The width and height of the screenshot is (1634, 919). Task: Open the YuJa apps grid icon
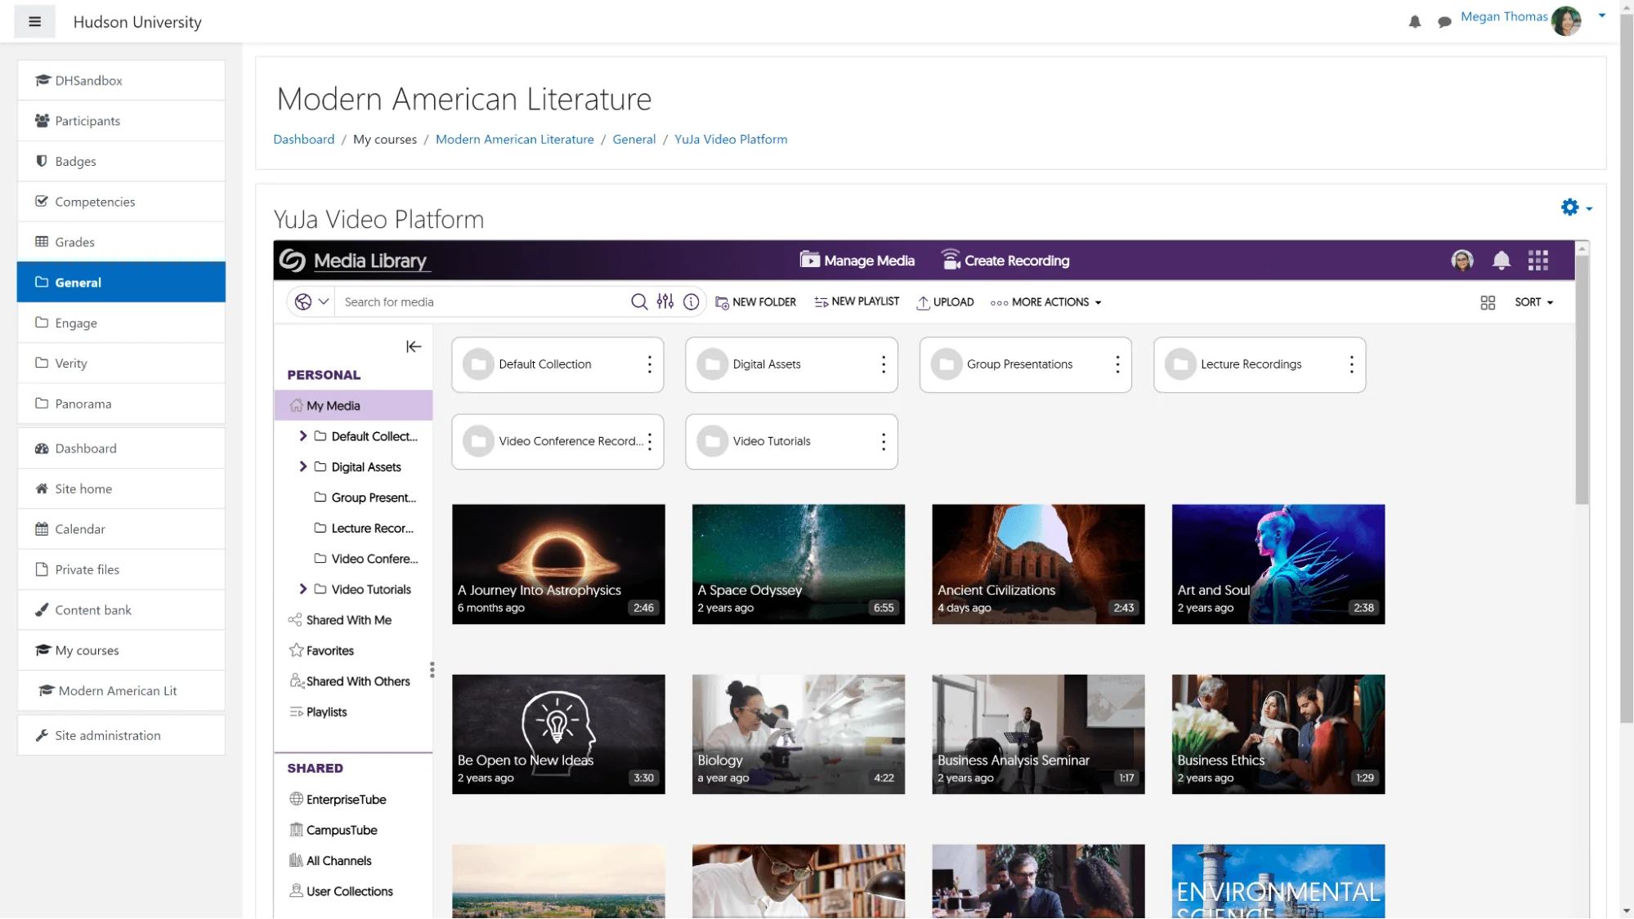coord(1538,261)
